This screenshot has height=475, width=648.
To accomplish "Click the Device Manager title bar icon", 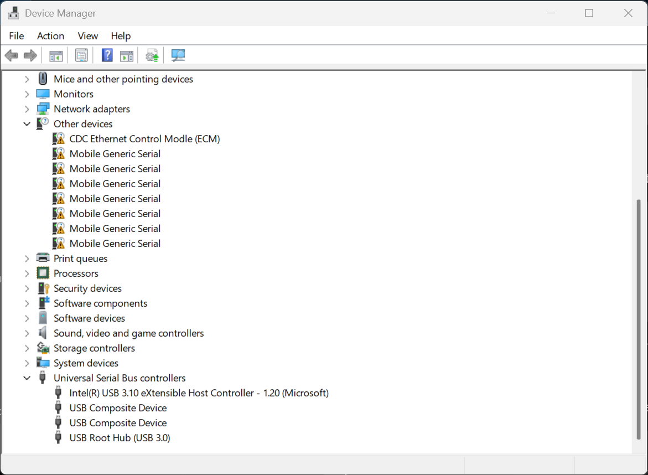I will [13, 13].
